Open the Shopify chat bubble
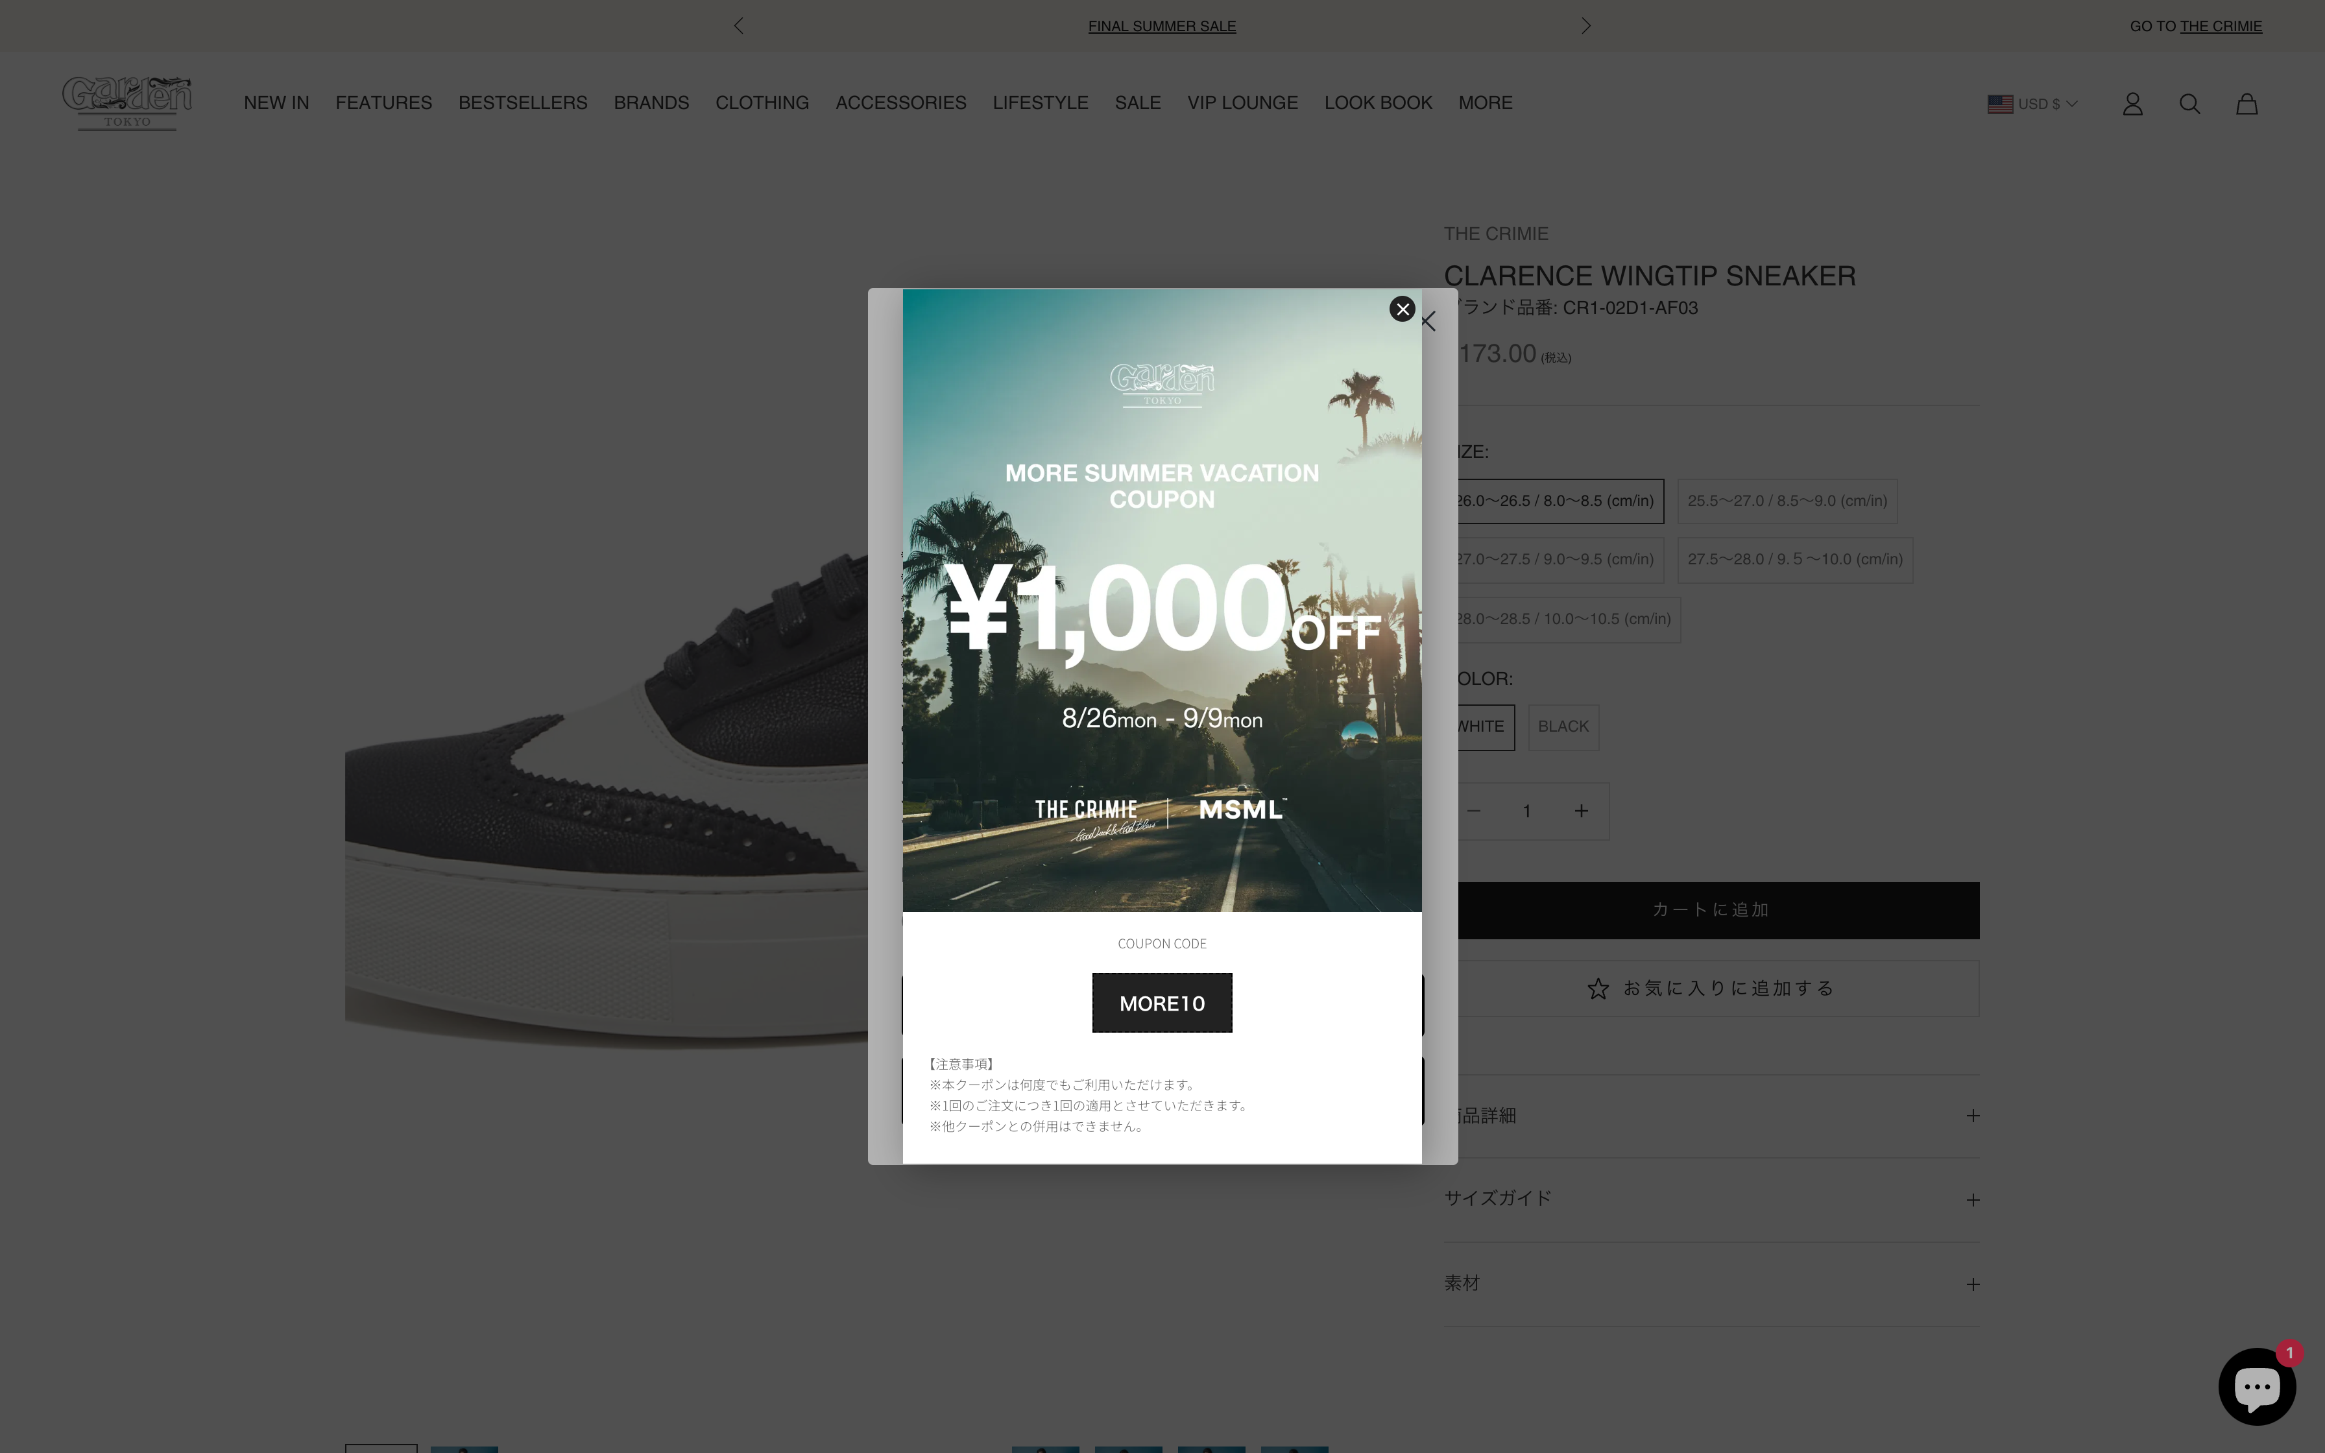The image size is (2325, 1453). (2257, 1386)
